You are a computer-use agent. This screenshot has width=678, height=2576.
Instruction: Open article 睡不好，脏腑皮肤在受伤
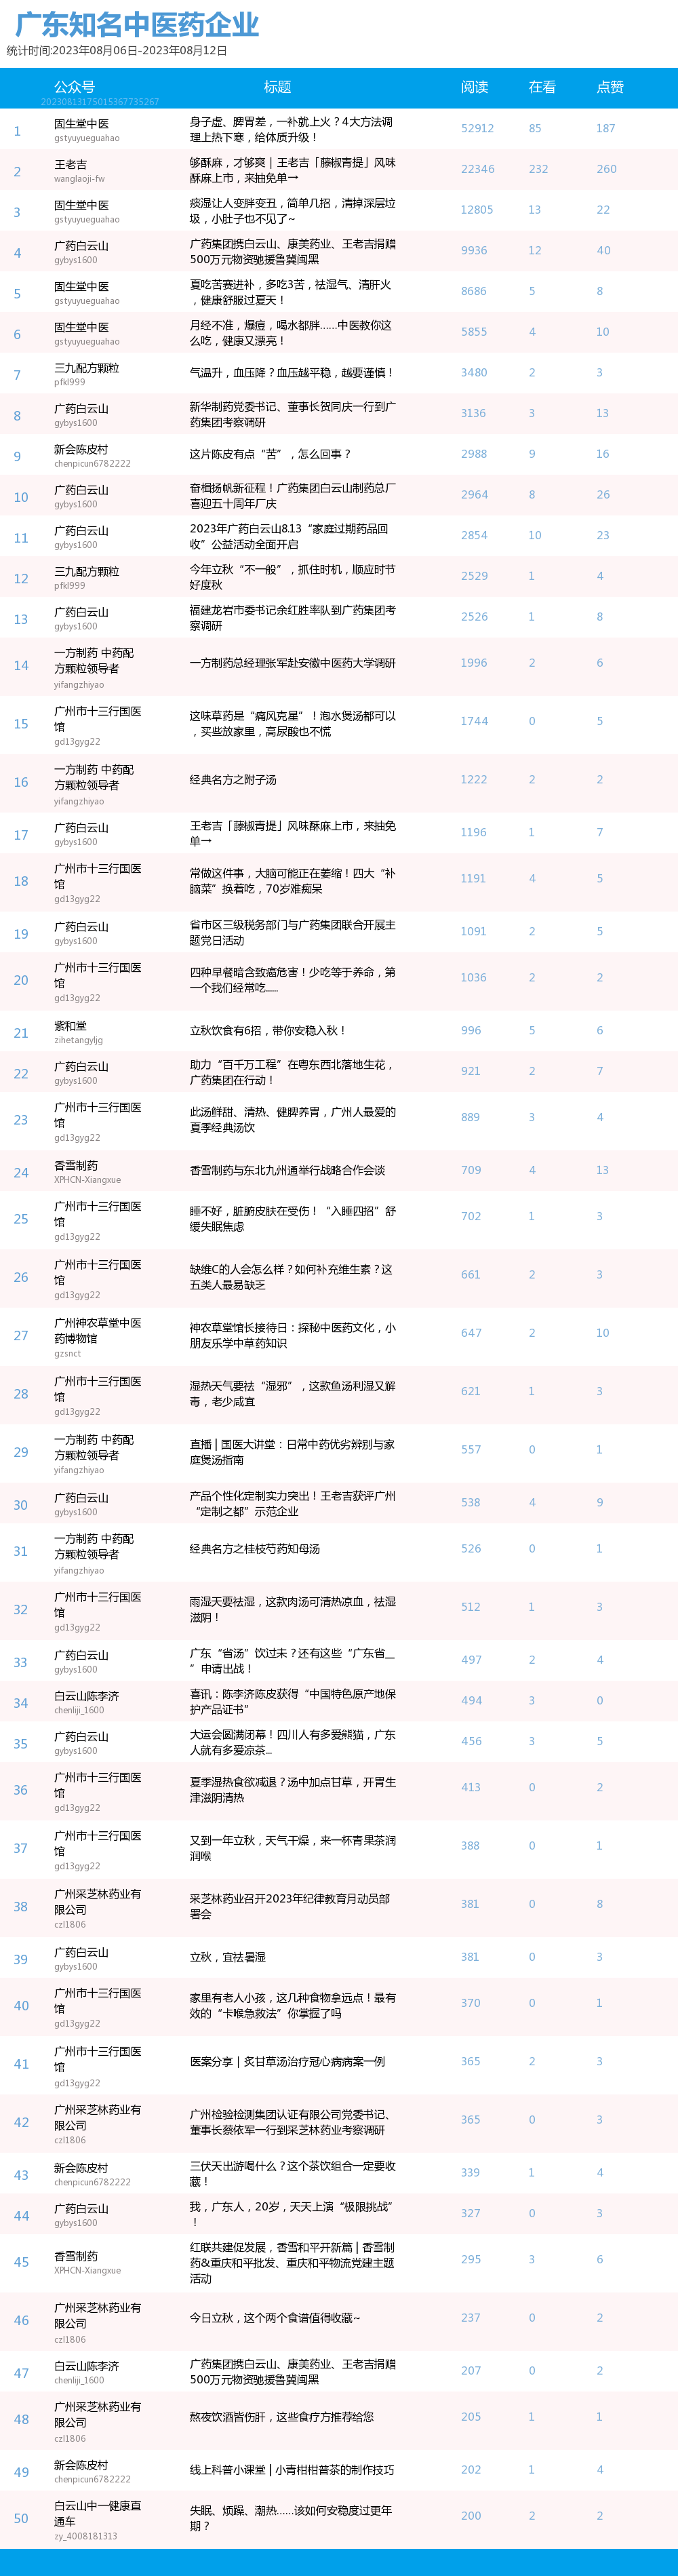pos(292,1219)
